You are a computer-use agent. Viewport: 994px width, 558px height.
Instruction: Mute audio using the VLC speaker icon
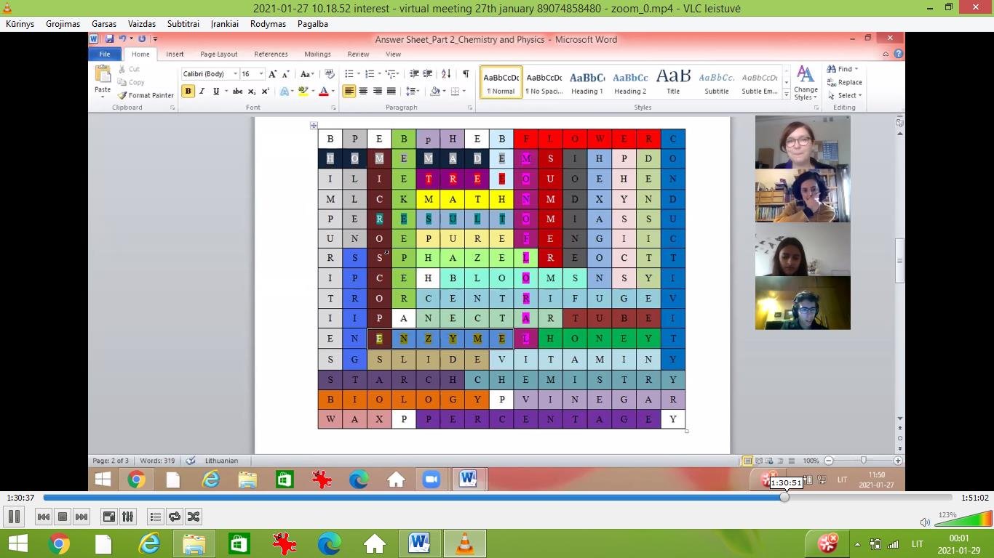[925, 522]
